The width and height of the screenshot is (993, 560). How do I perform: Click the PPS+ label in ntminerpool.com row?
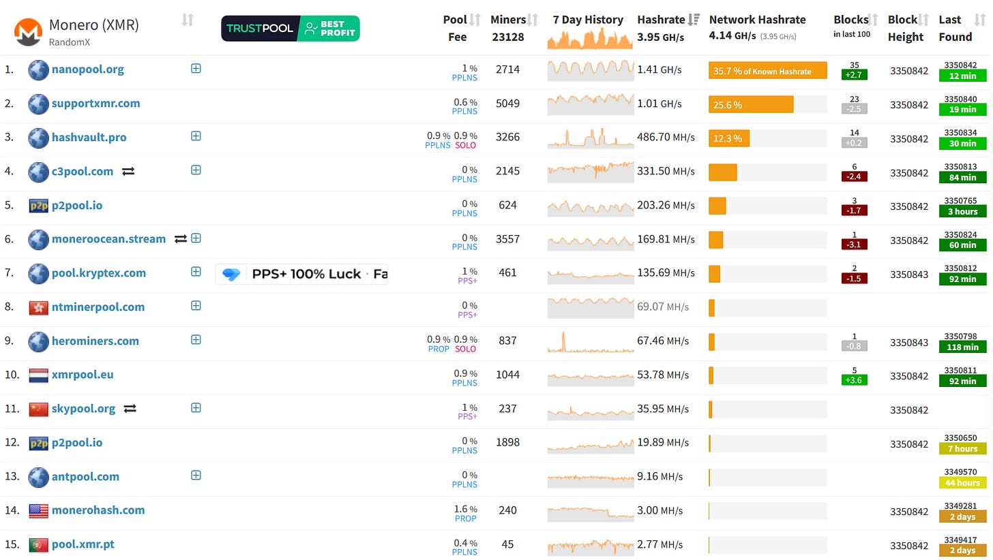[467, 315]
